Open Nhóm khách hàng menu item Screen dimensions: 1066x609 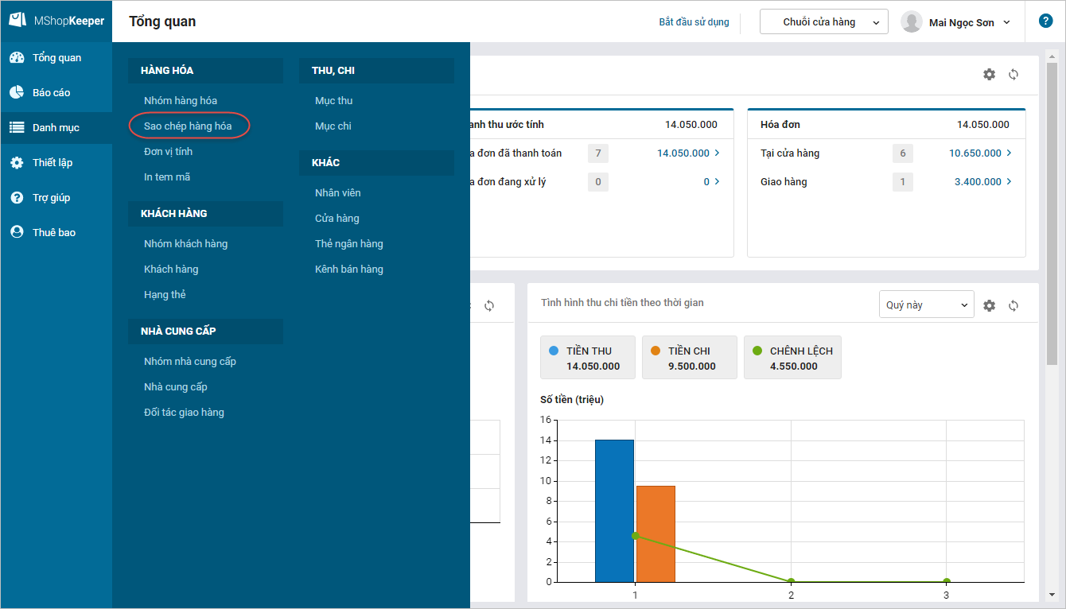(x=185, y=244)
